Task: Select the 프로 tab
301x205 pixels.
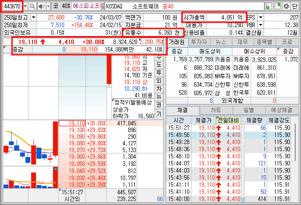Action: (x=287, y=42)
